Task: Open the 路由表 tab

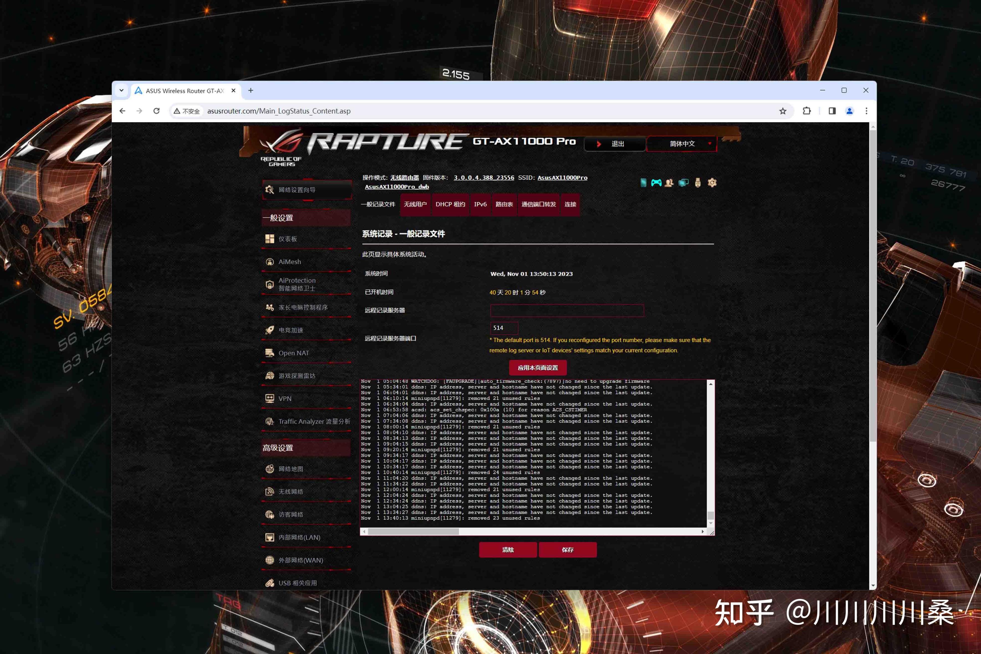Action: click(504, 204)
